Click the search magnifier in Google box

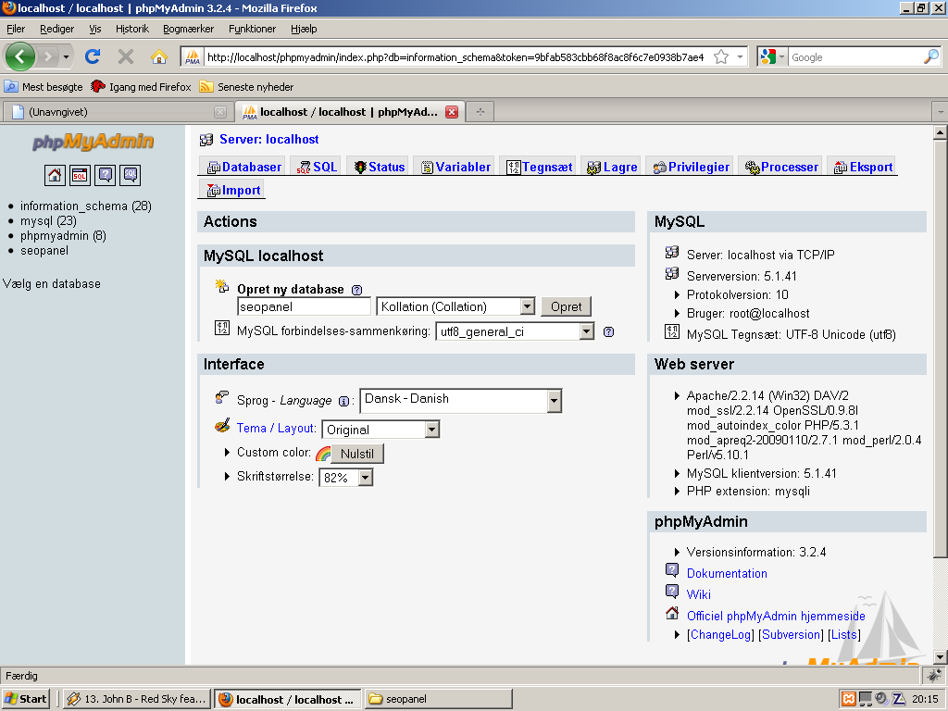click(x=931, y=56)
